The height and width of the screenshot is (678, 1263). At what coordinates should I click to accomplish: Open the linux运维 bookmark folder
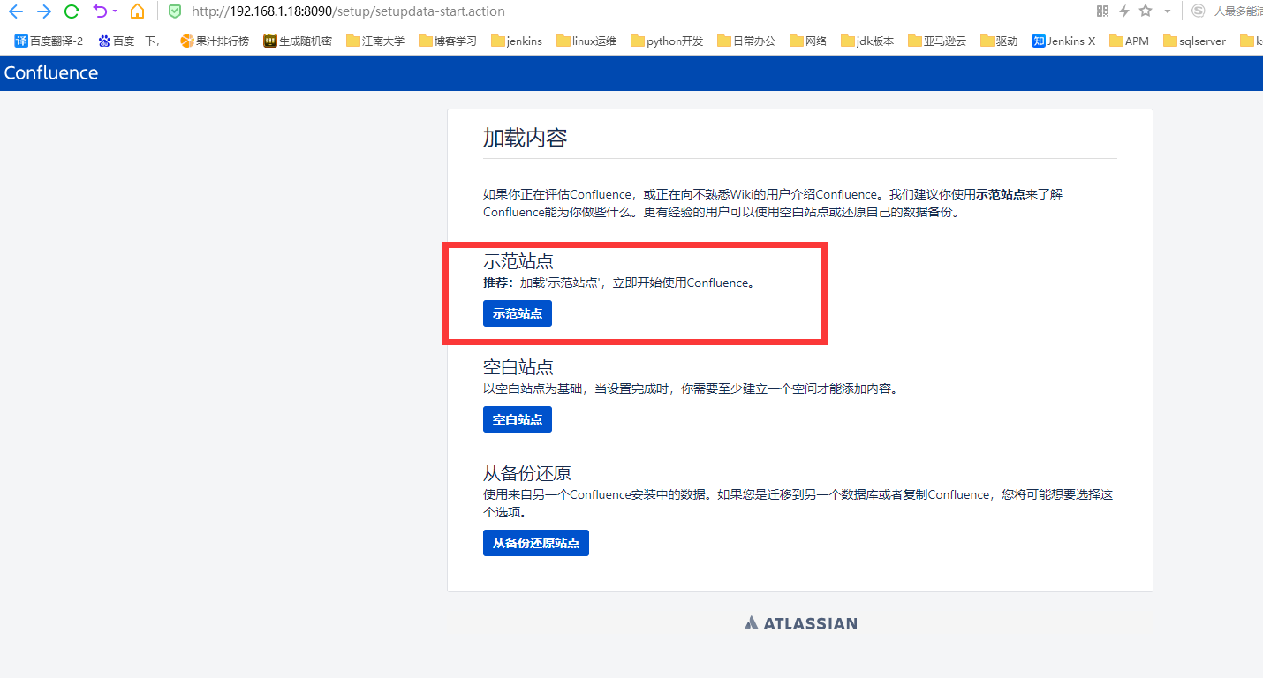tap(586, 41)
